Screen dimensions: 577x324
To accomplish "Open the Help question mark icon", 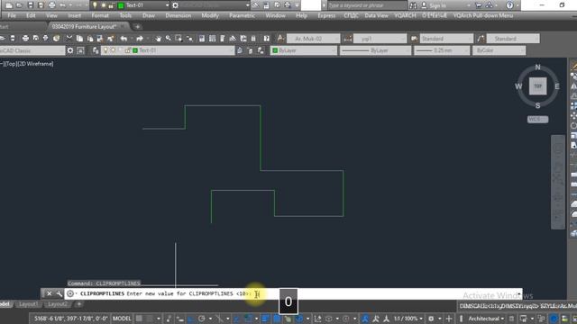I will [509, 5].
